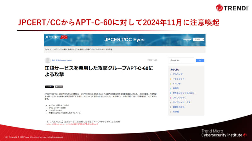Open the マルウェア category link

[x=178, y=74]
